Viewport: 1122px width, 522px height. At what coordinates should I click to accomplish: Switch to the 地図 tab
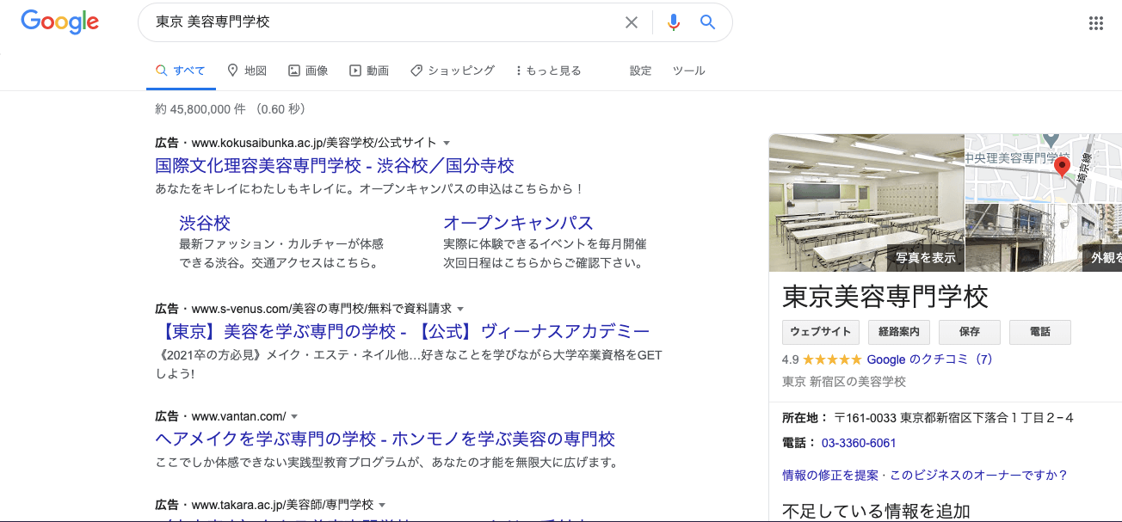(247, 71)
